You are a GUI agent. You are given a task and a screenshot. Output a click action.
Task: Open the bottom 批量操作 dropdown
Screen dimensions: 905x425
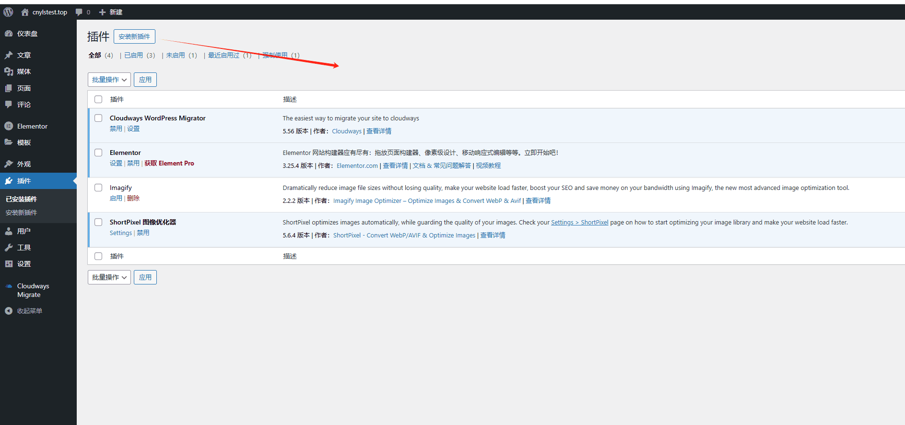pos(109,277)
